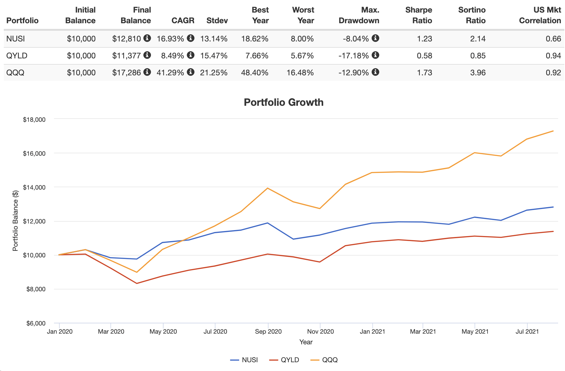Click QQQ line peak at Sep 2020

click(x=267, y=188)
